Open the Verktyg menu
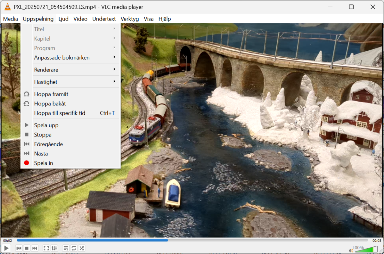Image resolution: width=384 pixels, height=254 pixels. (x=129, y=19)
